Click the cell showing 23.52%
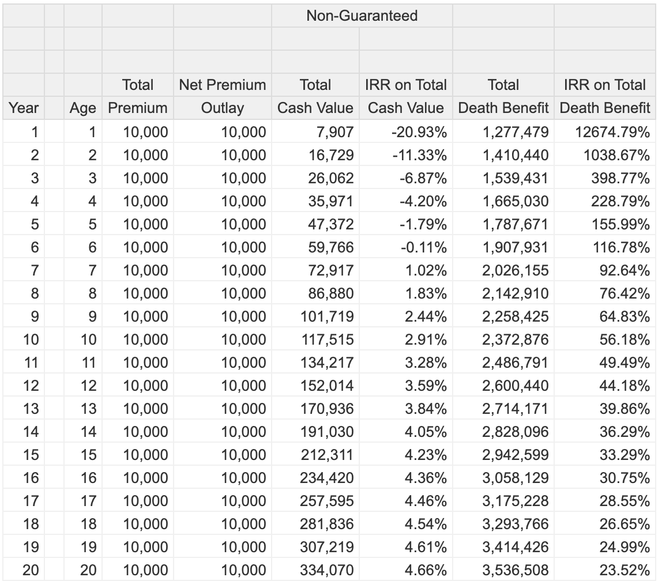Image resolution: width=662 pixels, height=581 pixels. (625, 570)
